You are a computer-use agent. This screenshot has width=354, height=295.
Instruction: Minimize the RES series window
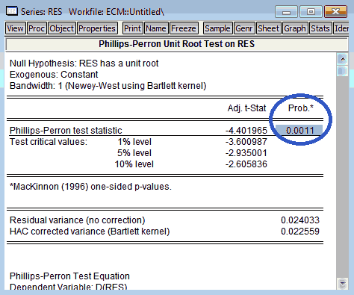(x=286, y=12)
